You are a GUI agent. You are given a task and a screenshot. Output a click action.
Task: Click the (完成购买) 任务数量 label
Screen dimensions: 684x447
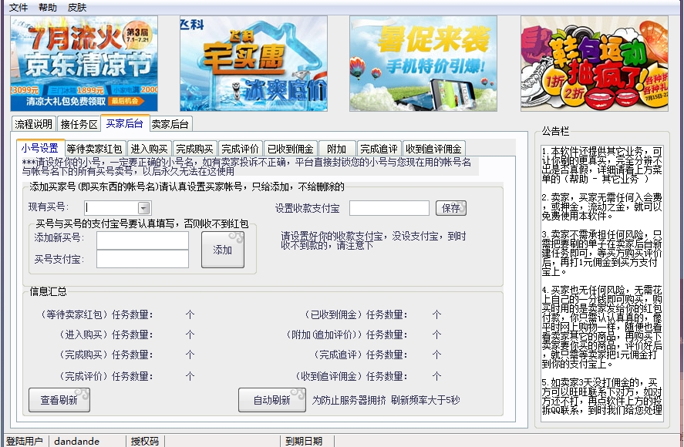tap(105, 355)
